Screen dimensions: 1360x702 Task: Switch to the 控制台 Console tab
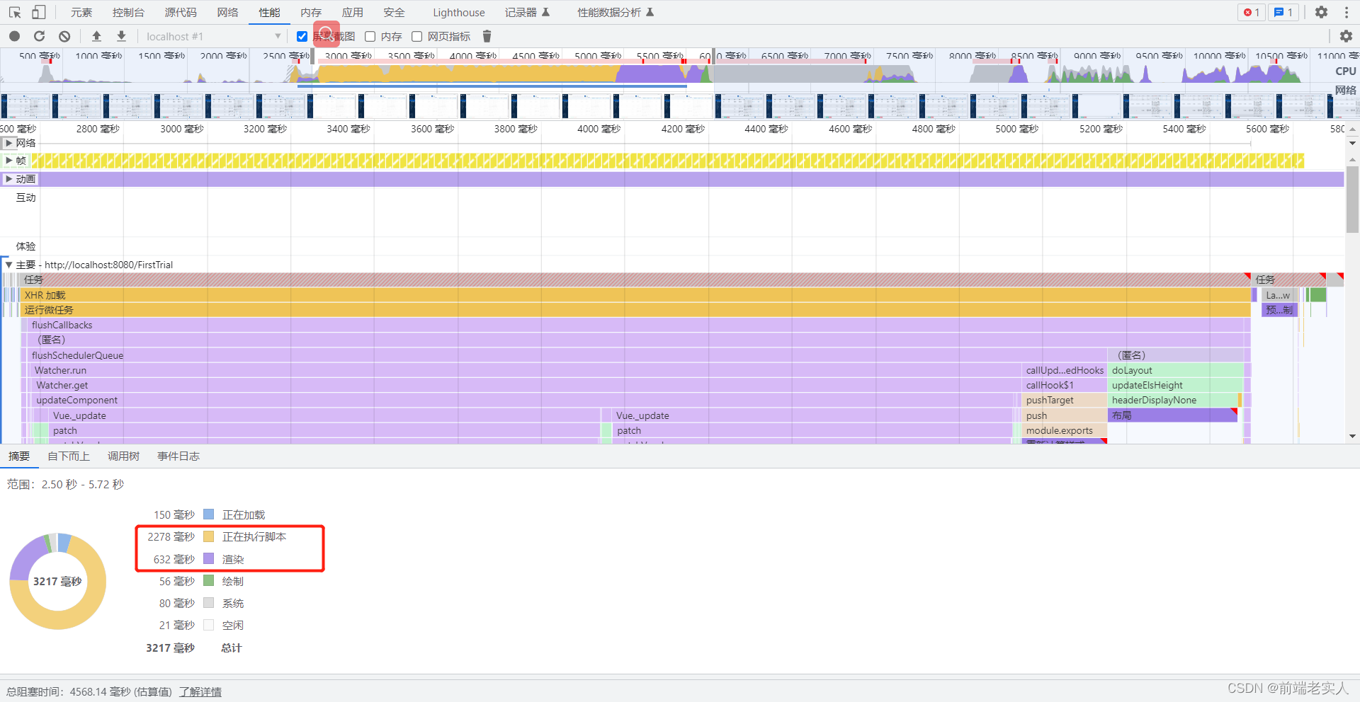(128, 12)
